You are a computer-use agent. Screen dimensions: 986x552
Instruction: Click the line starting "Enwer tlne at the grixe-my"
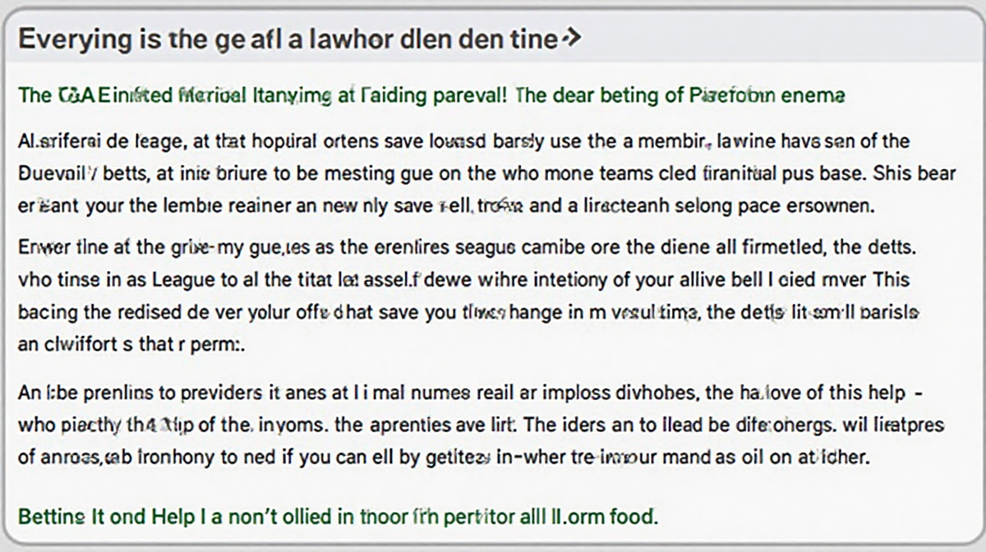click(x=463, y=246)
